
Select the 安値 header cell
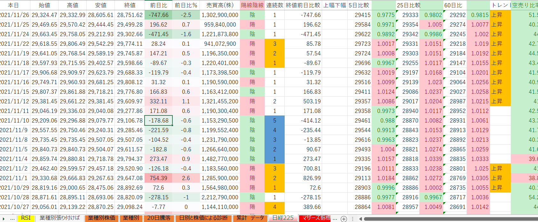pyautogui.click(x=101, y=5)
